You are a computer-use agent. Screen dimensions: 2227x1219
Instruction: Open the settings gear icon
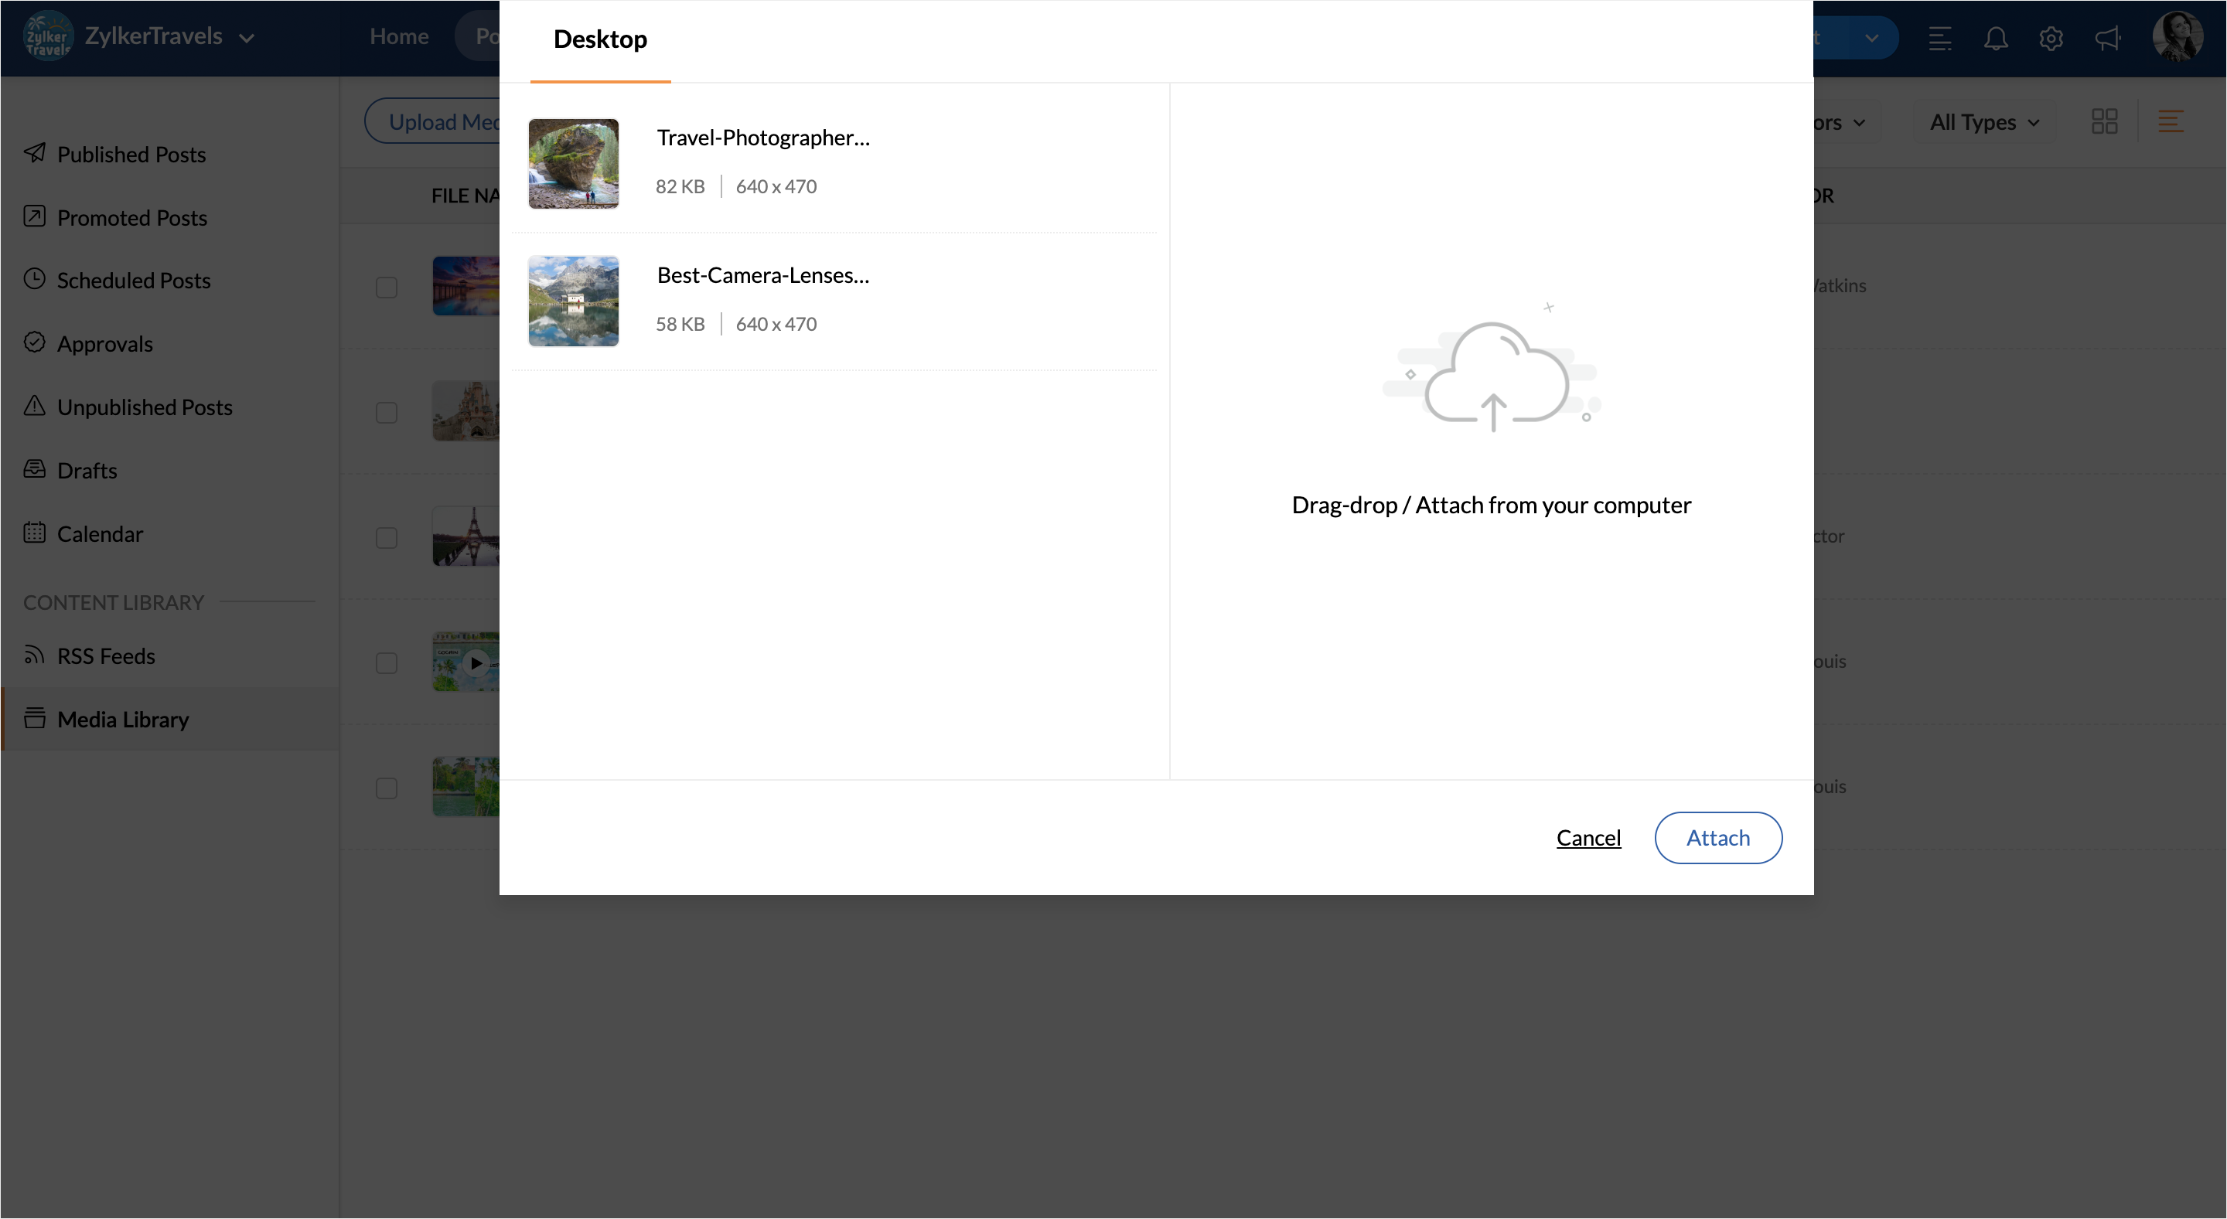coord(2051,38)
